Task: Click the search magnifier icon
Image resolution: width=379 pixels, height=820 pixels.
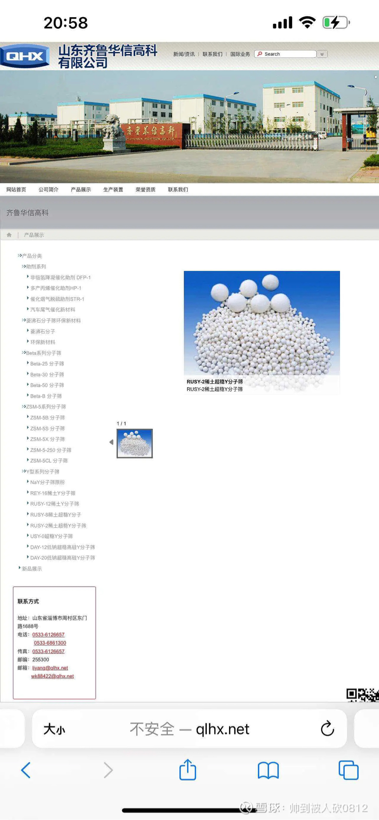Action: [260, 54]
